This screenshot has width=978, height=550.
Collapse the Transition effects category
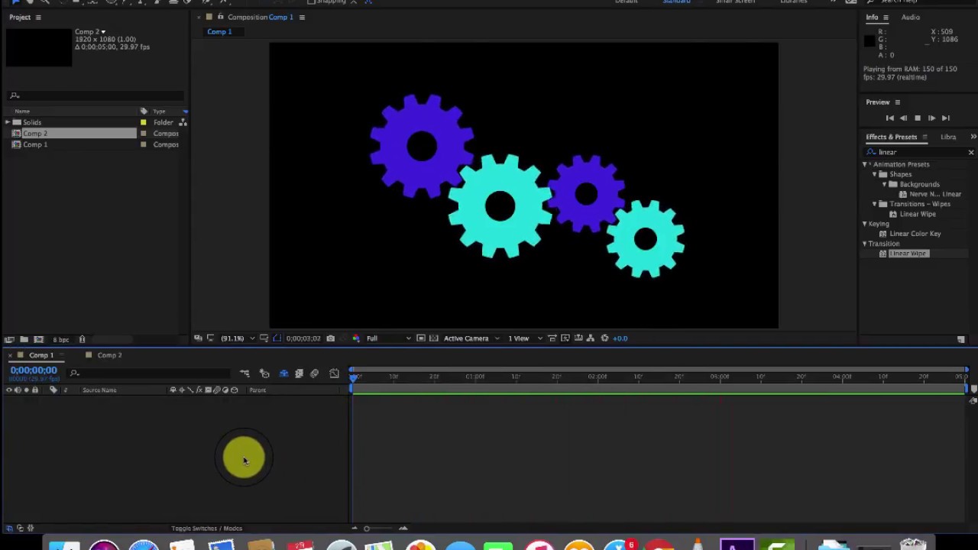click(x=865, y=244)
